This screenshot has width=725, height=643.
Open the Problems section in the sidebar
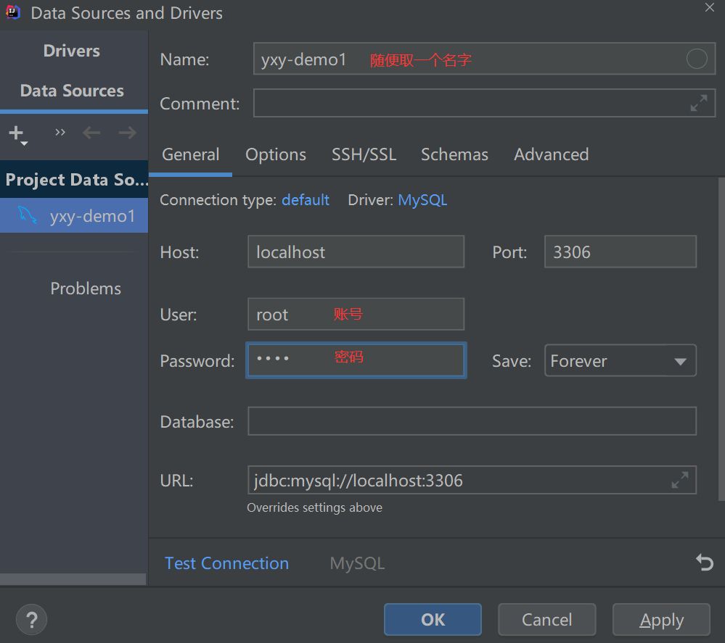(86, 289)
